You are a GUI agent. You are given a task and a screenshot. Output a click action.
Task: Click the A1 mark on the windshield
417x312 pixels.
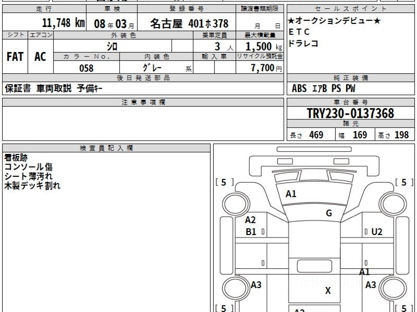click(x=291, y=194)
